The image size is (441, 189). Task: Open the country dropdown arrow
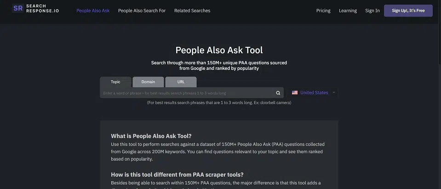tap(334, 93)
